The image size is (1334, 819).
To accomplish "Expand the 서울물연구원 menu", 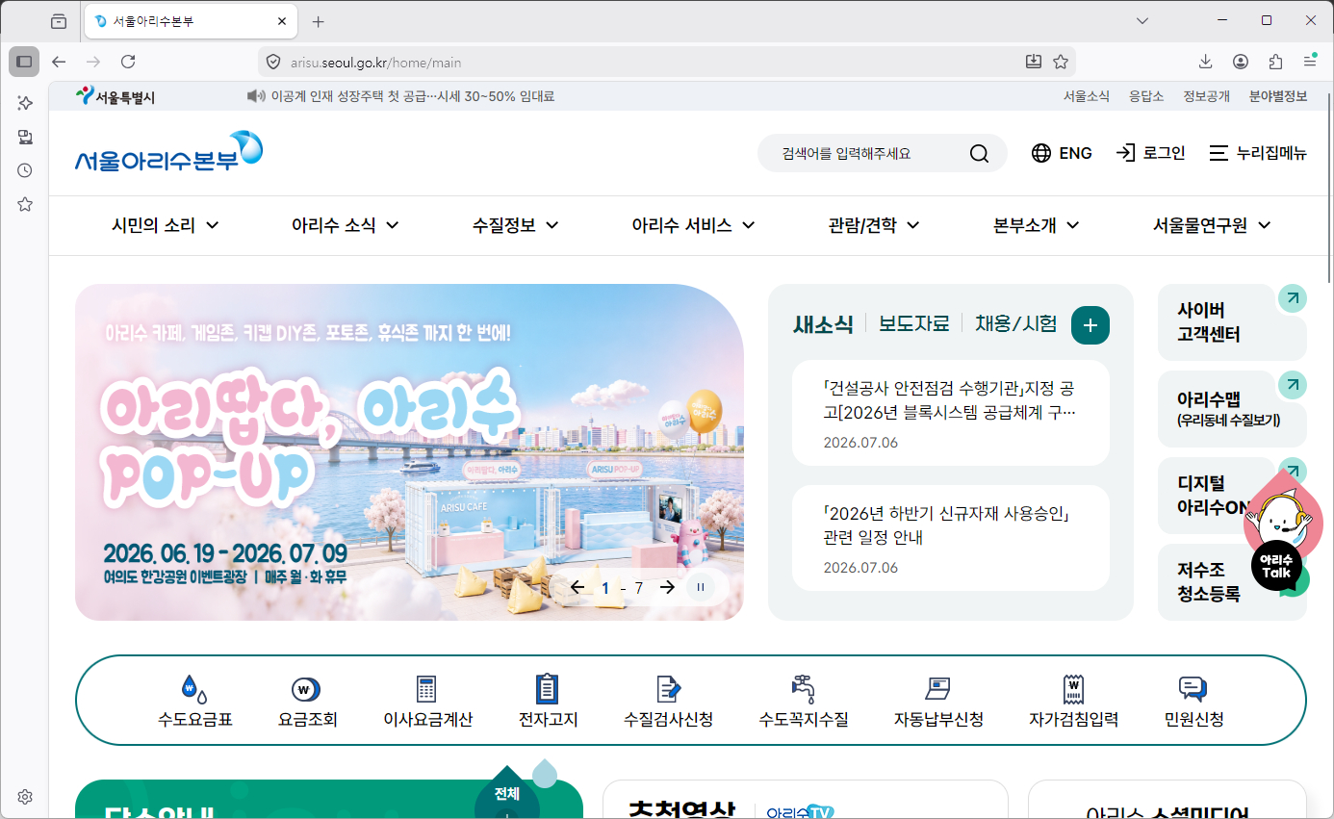I will pyautogui.click(x=1213, y=225).
